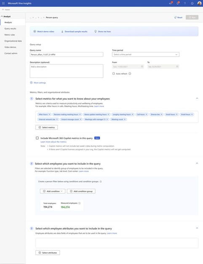203x264 pixels.
Task: Click the More settings gear icon
Action: click(31, 83)
